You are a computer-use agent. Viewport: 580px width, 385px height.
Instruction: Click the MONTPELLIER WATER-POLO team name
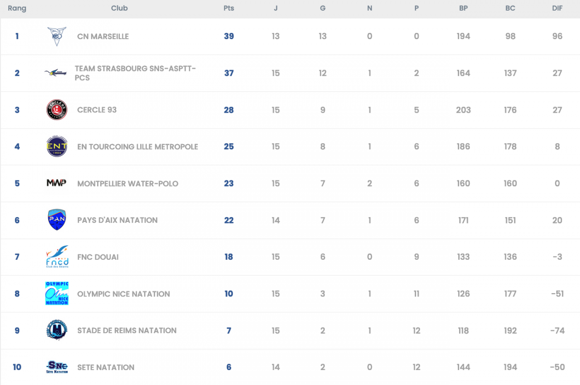pyautogui.click(x=128, y=183)
